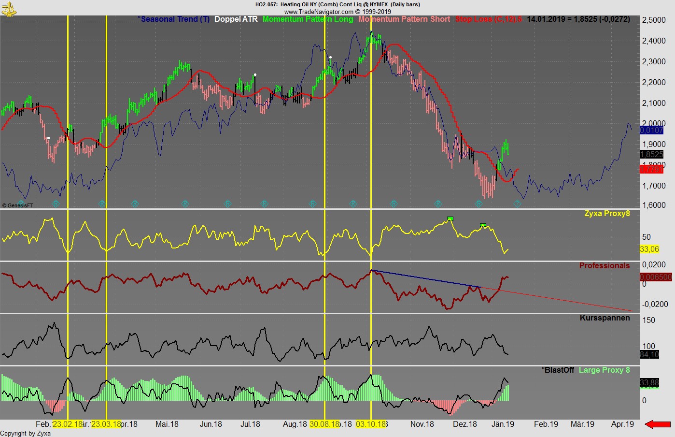The width and height of the screenshot is (675, 437).
Task: Click the red 1,7791 stop loss price tag
Action: coord(651,169)
